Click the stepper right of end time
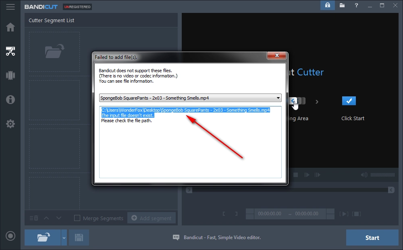The image size is (403, 250). tap(330, 214)
